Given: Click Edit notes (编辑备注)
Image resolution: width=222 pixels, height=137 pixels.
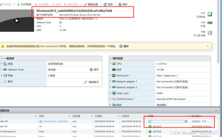Looking at the screenshot, I should click(x=91, y=82).
